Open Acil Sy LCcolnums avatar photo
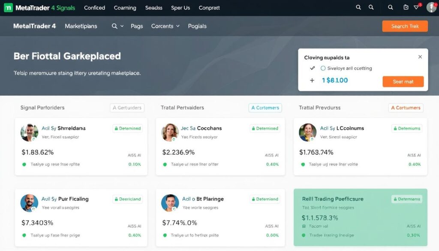The width and height of the screenshot is (439, 251). click(x=307, y=132)
